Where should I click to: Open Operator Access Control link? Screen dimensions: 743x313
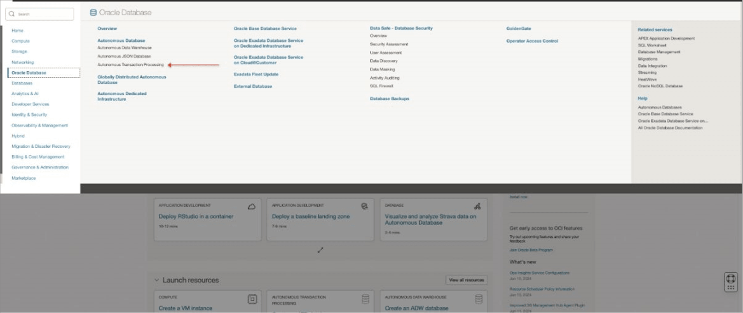(532, 41)
